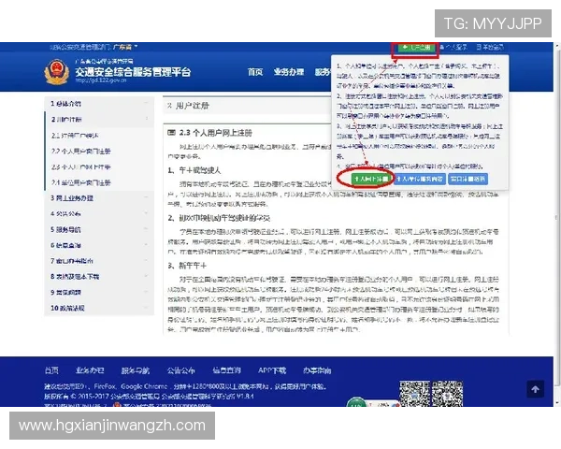
Task: Click the footer 服务导航 link
Action: 136,370
